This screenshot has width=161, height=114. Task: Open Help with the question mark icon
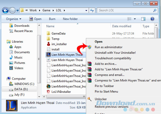point(152,19)
